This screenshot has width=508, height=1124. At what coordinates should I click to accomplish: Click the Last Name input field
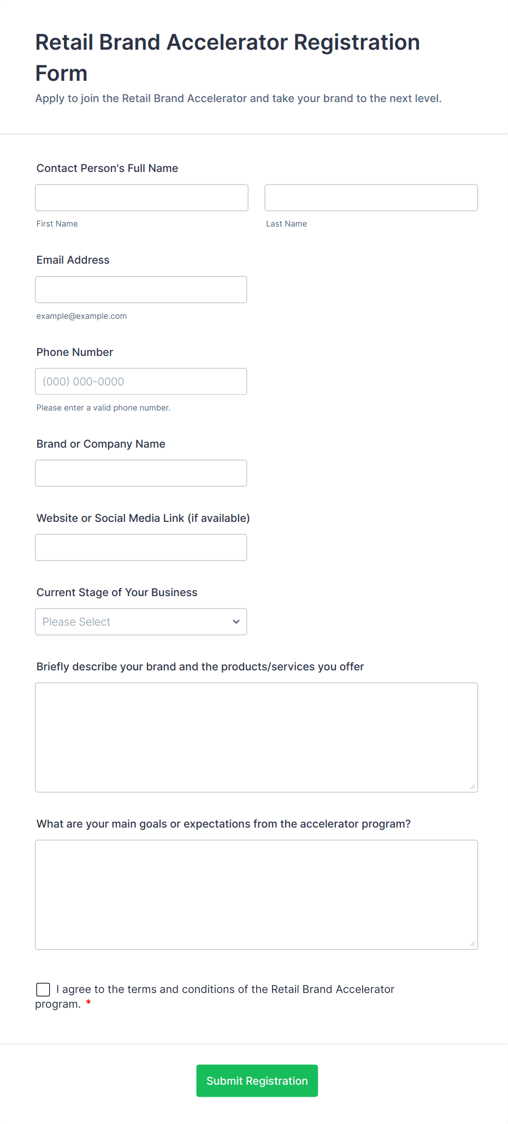tap(371, 198)
